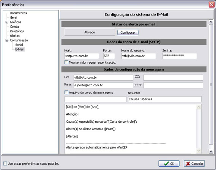Check Arquivo do corpo da mensagem
The height and width of the screenshot is (170, 216).
click(x=66, y=92)
